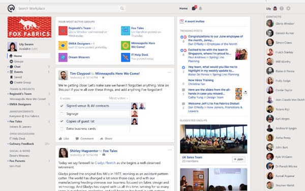Click the 4 votes poll label
305x191 pixels.
pos(65,98)
